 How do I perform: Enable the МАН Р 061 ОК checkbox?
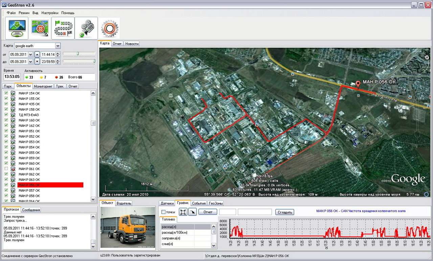click(6, 168)
